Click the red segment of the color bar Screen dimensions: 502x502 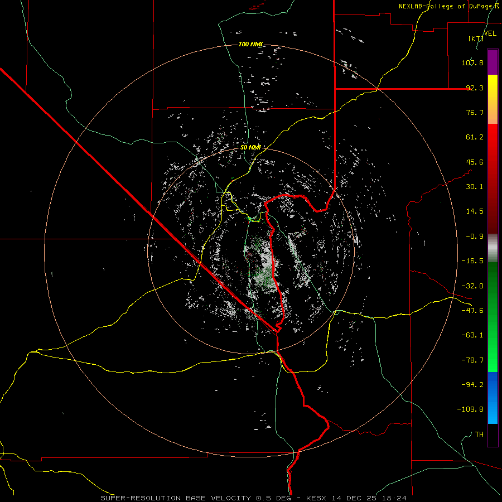pyautogui.click(x=493, y=178)
